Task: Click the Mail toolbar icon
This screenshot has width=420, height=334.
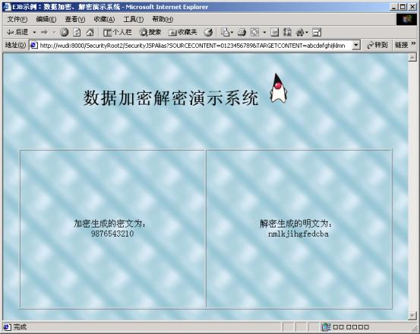Action: (x=226, y=33)
